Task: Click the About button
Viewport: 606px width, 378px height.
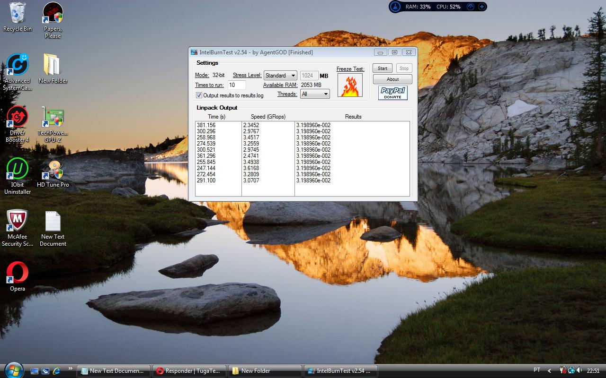Action: [x=392, y=79]
